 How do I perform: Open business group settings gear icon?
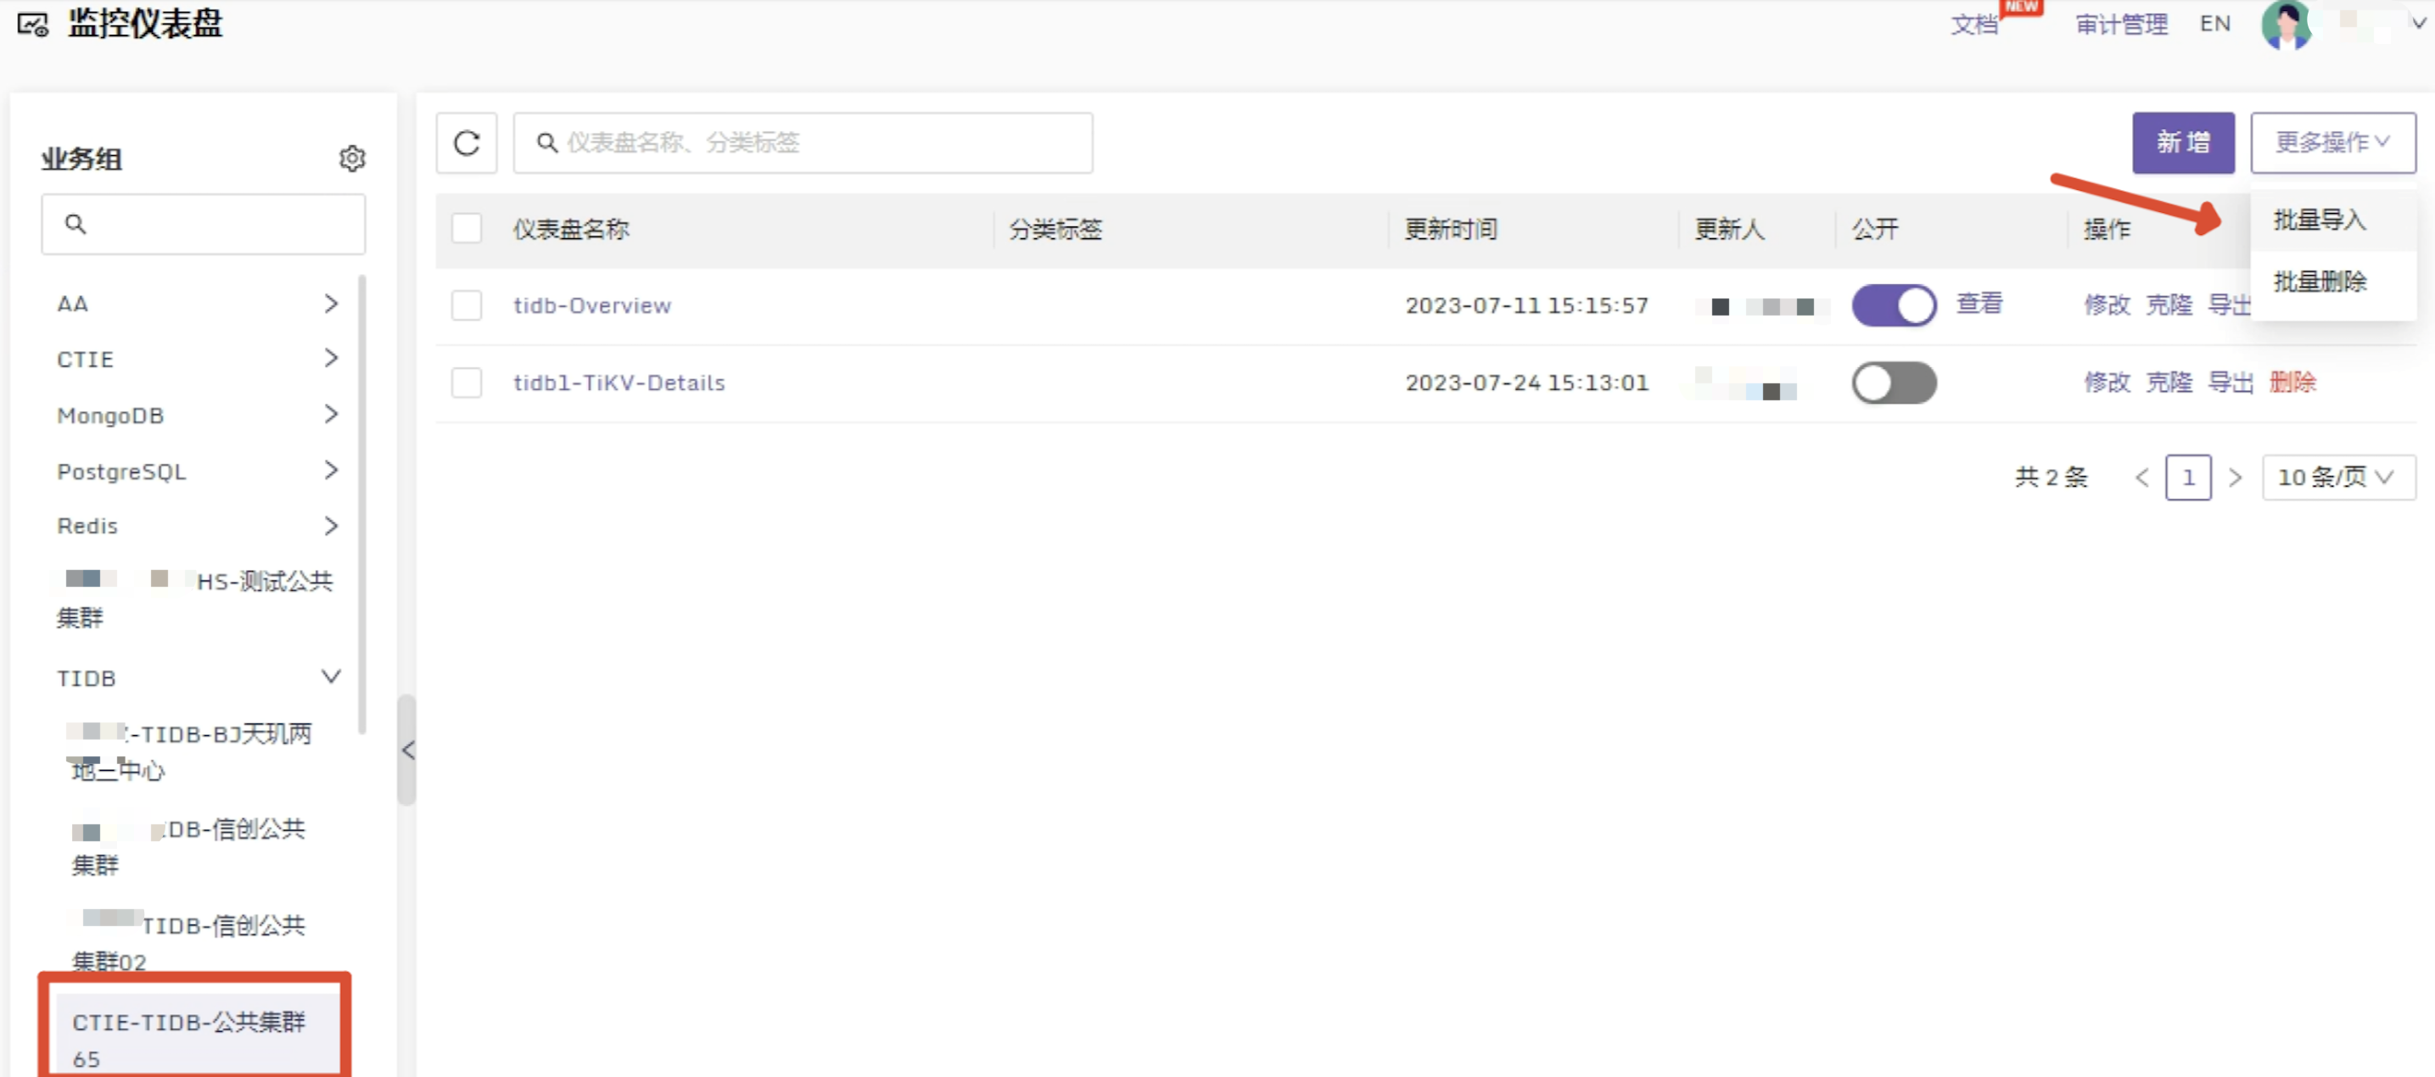(x=351, y=158)
